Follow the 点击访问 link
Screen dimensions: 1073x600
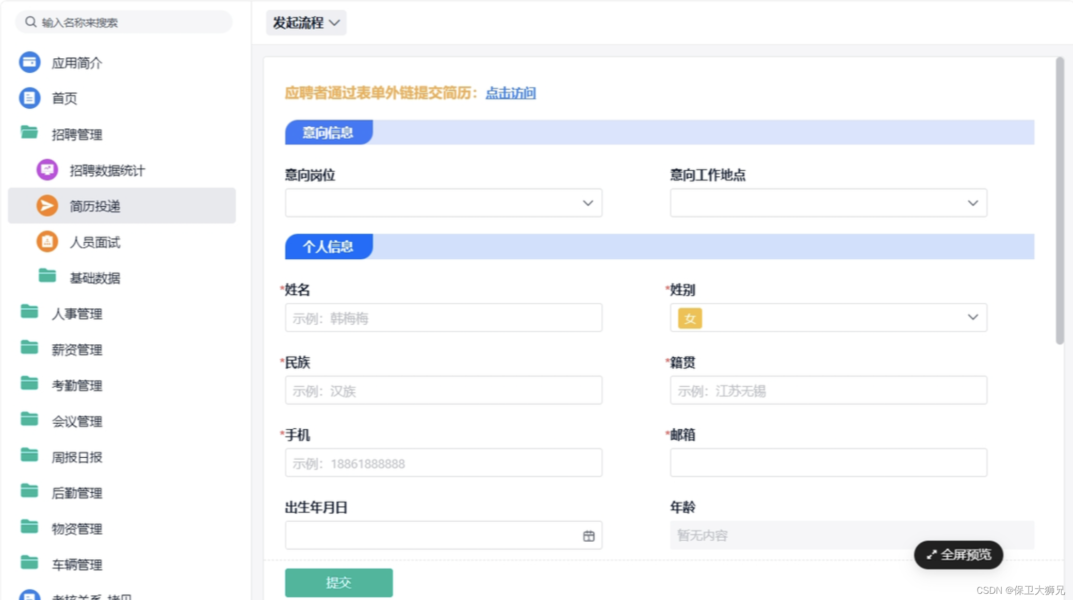(510, 93)
